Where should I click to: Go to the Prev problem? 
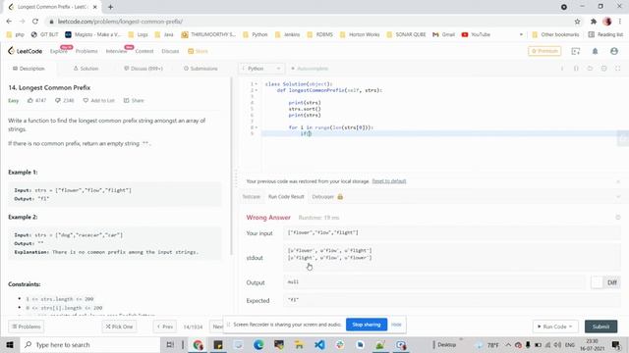click(165, 327)
